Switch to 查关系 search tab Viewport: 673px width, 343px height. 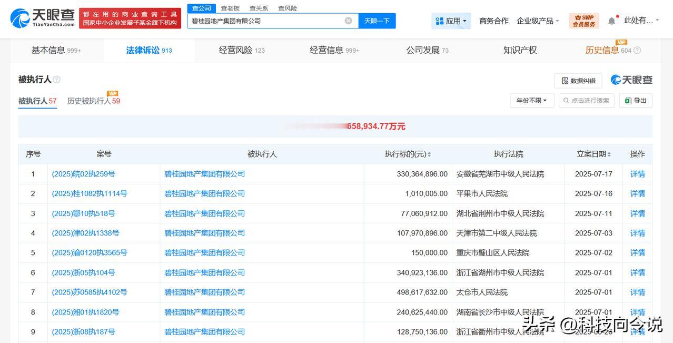coord(259,8)
